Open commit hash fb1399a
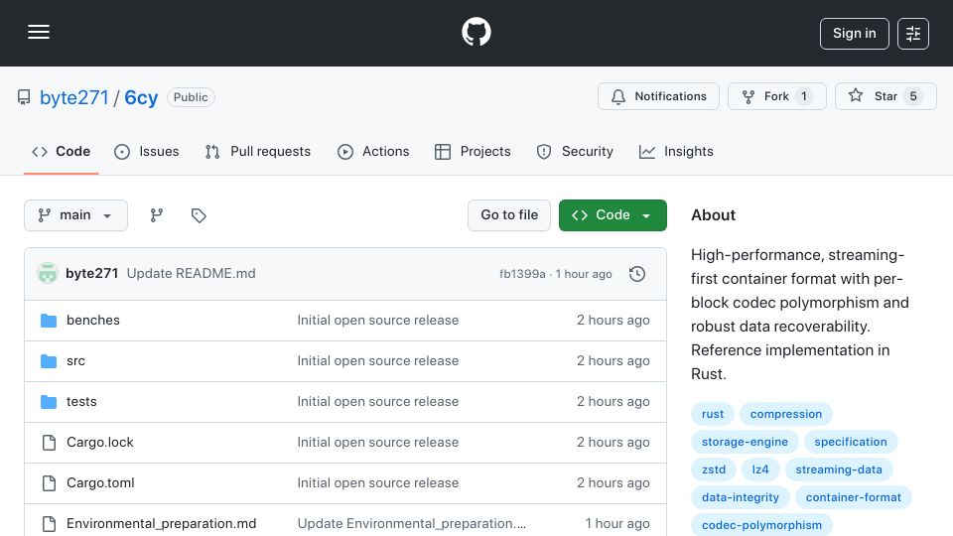The image size is (953, 536). pyautogui.click(x=522, y=274)
